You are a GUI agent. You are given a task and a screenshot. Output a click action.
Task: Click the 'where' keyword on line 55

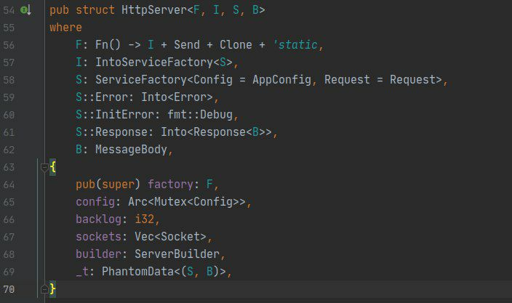(65, 28)
